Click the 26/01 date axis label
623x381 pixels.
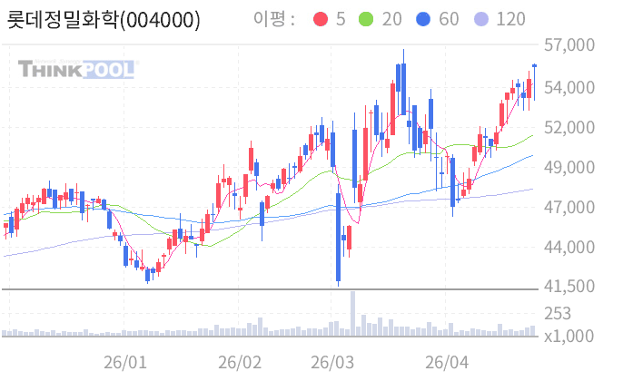coord(125,362)
